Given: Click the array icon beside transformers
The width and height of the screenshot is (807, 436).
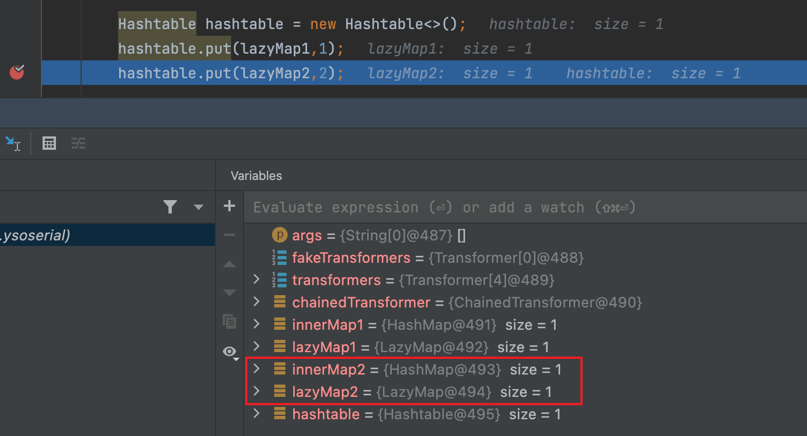Looking at the screenshot, I should click(x=279, y=280).
